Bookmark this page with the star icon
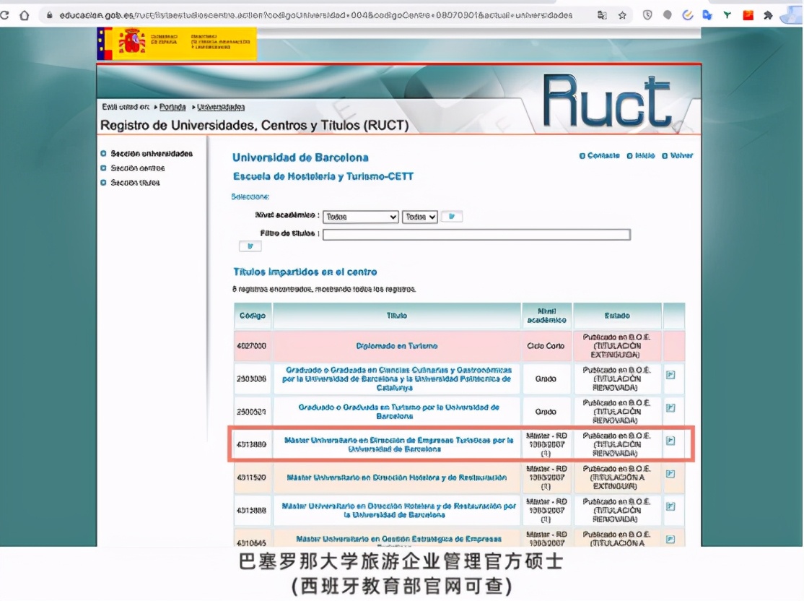The width and height of the screenshot is (804, 601). click(x=622, y=15)
